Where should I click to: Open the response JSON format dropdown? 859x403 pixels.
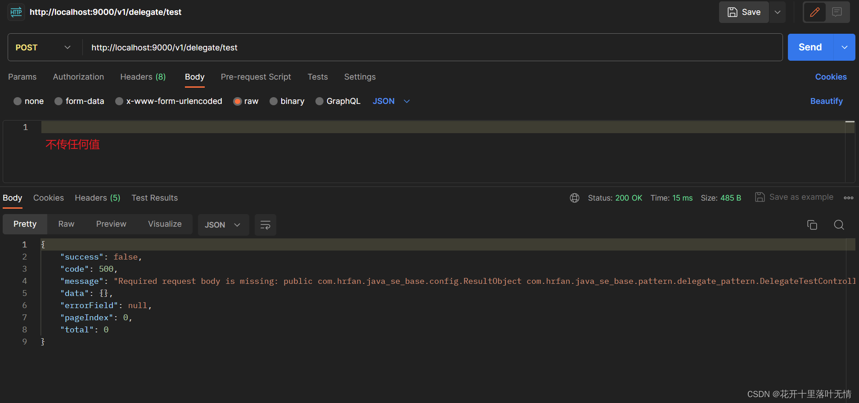tap(223, 225)
